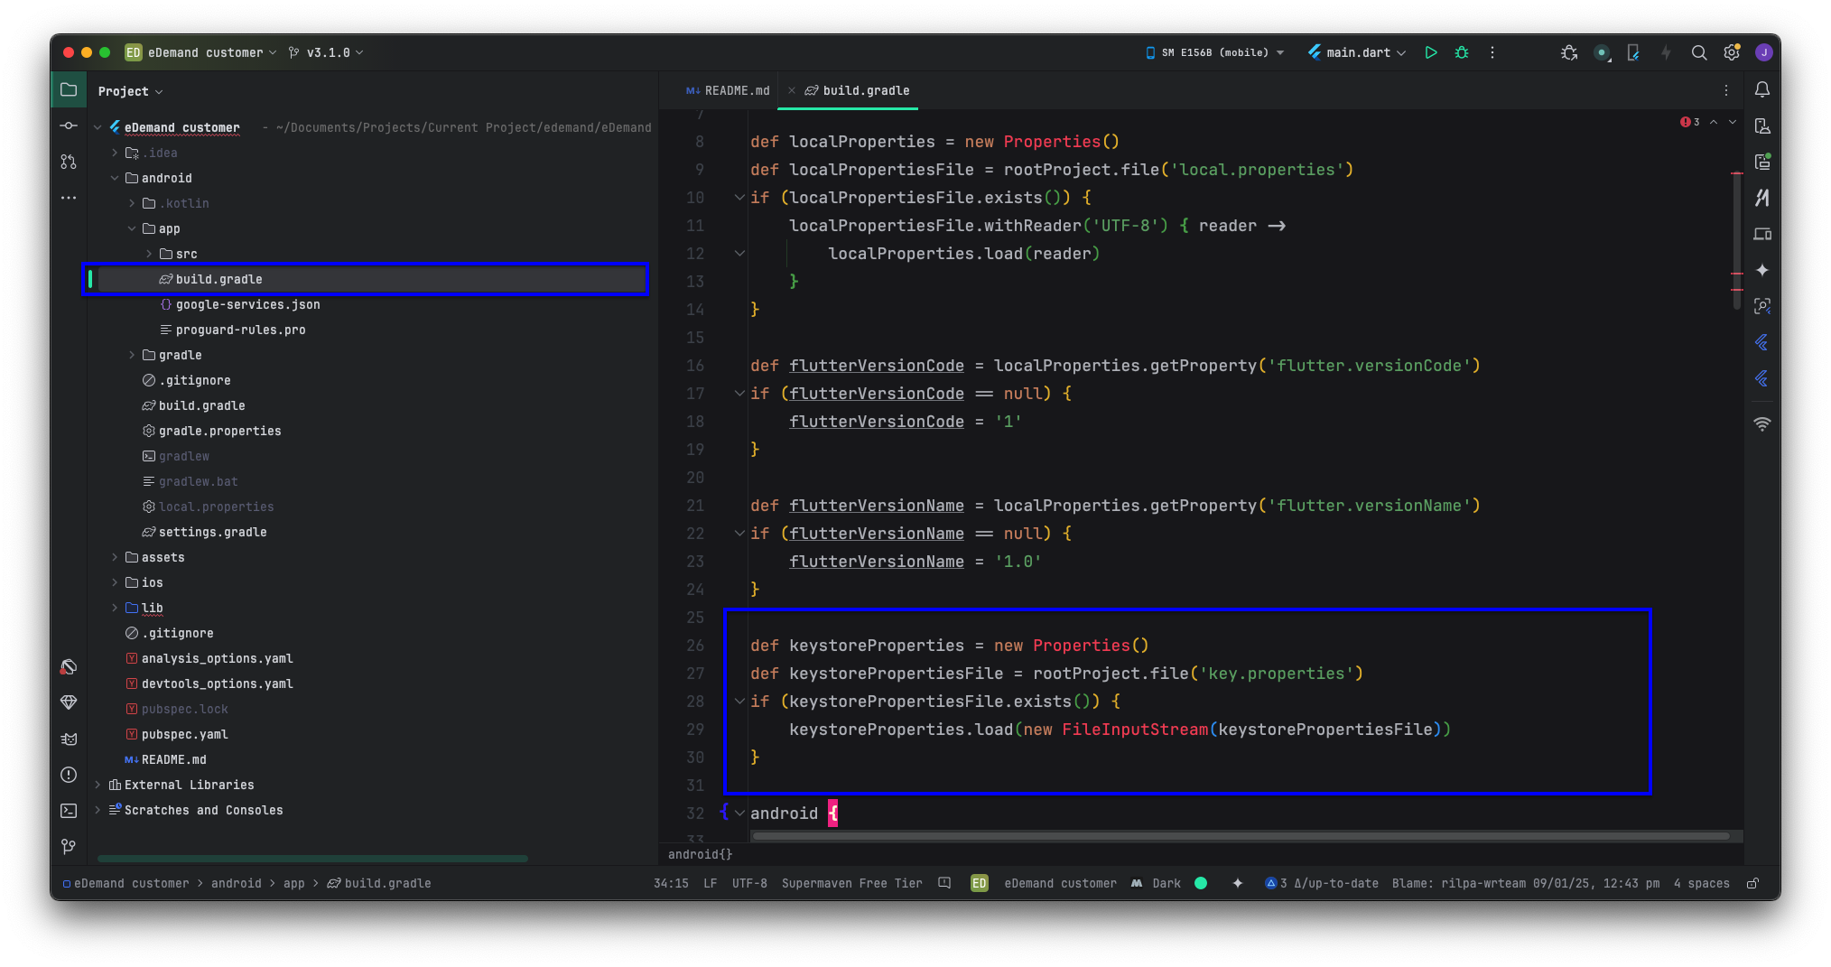Toggle the running device circle in the top toolbar
This screenshot has height=967, width=1831.
[x=1602, y=52]
